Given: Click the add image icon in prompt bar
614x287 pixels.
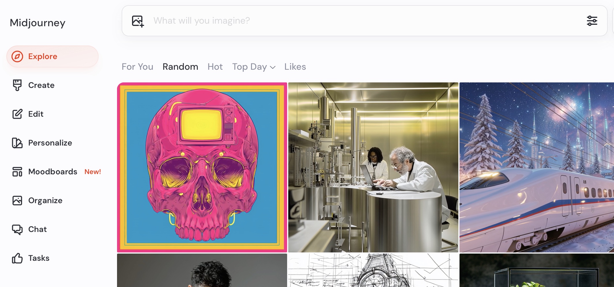Looking at the screenshot, I should click(x=138, y=21).
